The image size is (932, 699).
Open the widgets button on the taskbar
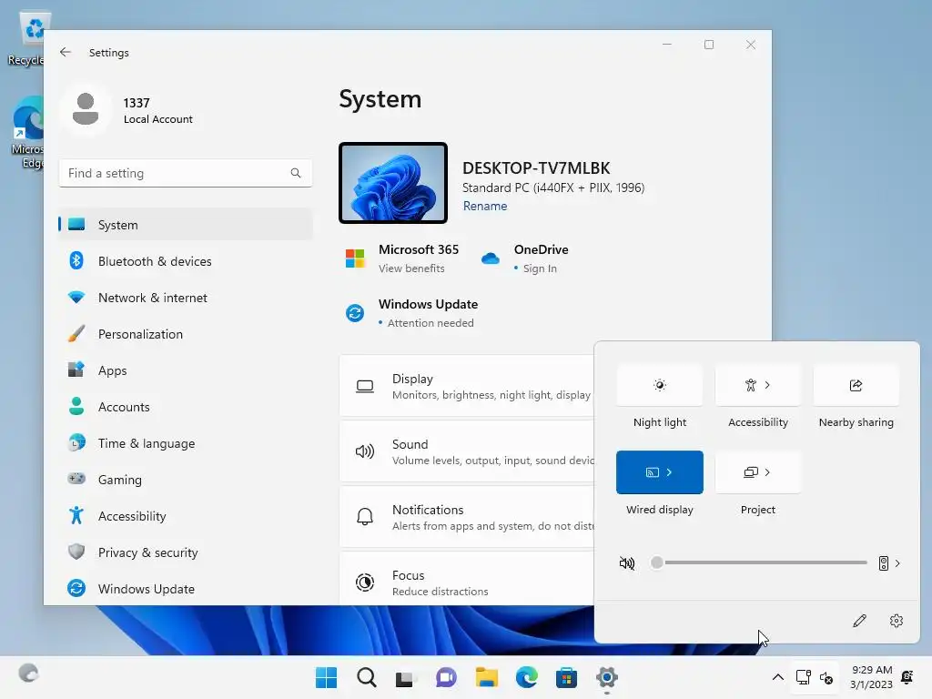28,673
